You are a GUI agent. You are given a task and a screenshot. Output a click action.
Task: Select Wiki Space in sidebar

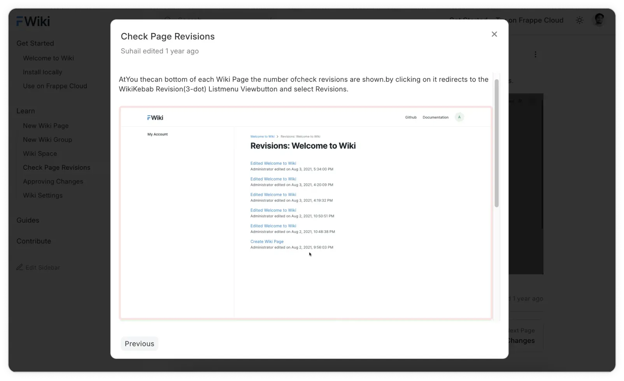40,153
